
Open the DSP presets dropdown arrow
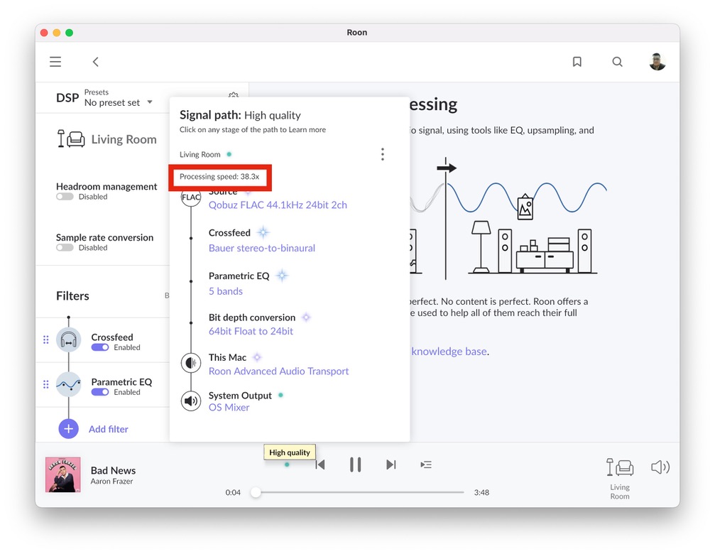point(150,102)
